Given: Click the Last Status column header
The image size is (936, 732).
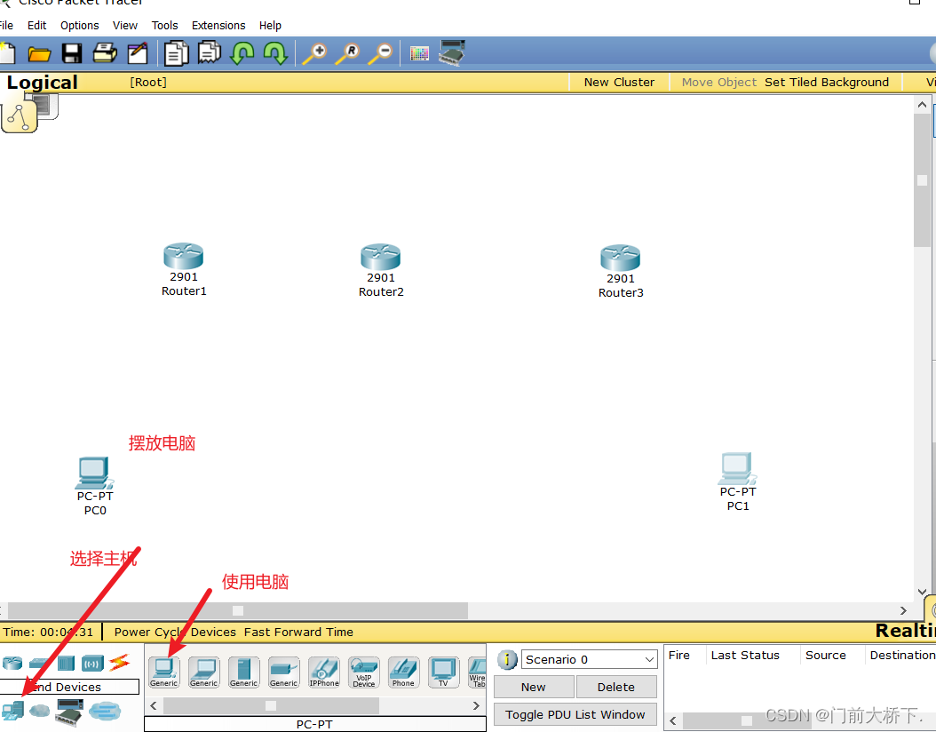Looking at the screenshot, I should tap(745, 655).
